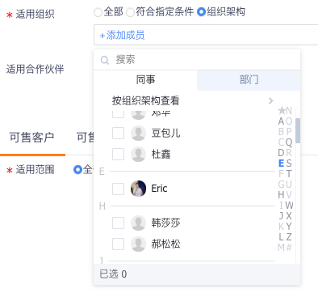Click Eric's profile avatar
This screenshot has width=318, height=293.
click(138, 189)
